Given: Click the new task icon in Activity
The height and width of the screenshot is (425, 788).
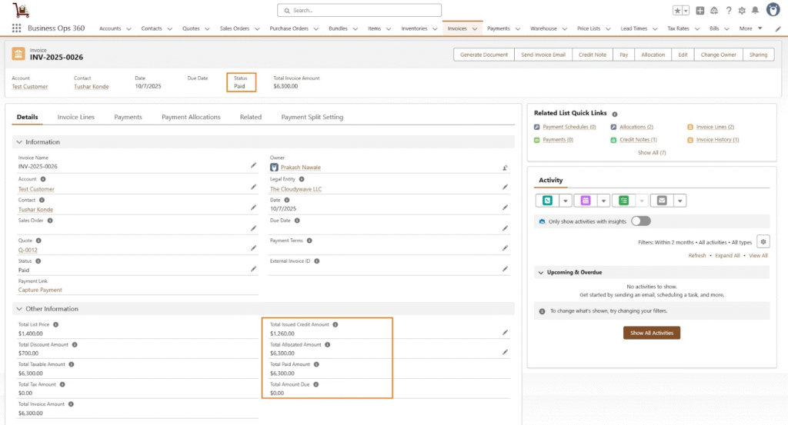Looking at the screenshot, I should 623,201.
